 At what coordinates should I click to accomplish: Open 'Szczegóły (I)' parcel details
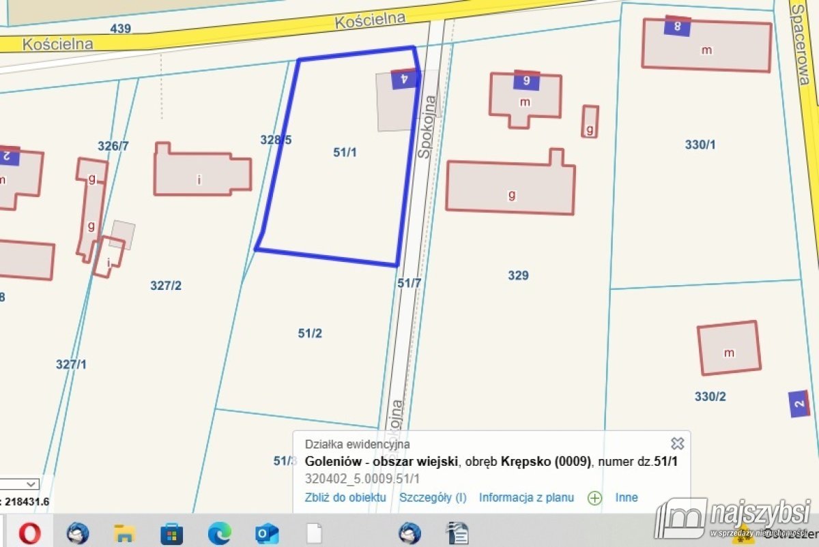[433, 497]
